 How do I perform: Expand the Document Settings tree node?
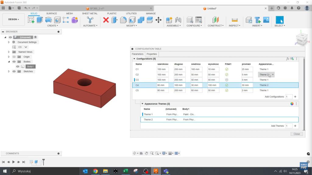click(9, 42)
